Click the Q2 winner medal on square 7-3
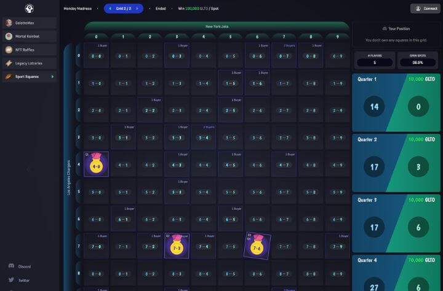The height and width of the screenshot is (291, 443). pyautogui.click(x=177, y=246)
